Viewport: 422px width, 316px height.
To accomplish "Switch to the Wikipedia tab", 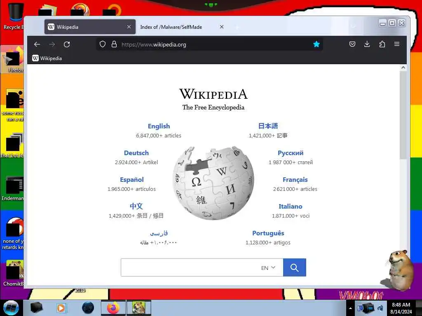I will click(x=90, y=27).
